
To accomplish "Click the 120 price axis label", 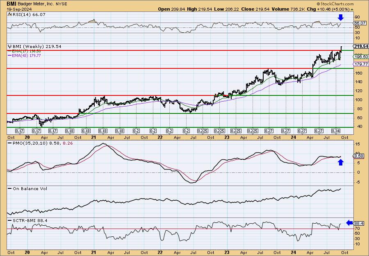I will 359,91.
